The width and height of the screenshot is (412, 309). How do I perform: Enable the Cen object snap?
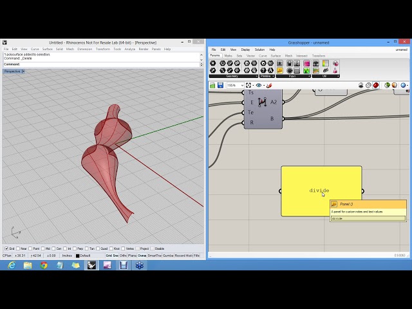pyautogui.click(x=53, y=248)
